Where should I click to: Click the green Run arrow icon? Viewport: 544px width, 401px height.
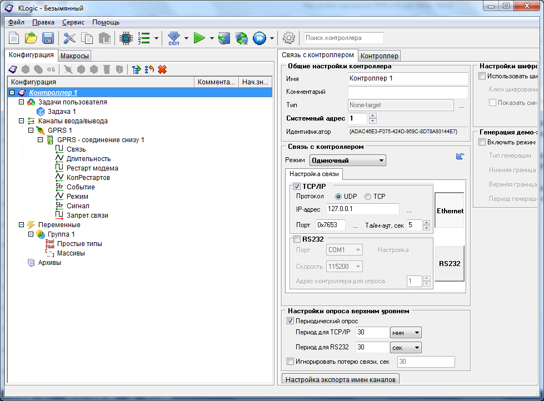point(199,38)
